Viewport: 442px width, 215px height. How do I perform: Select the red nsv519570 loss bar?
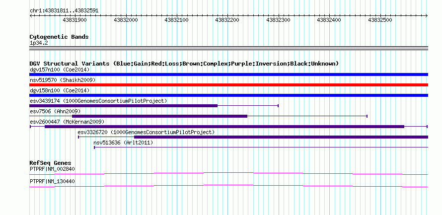[228, 85]
